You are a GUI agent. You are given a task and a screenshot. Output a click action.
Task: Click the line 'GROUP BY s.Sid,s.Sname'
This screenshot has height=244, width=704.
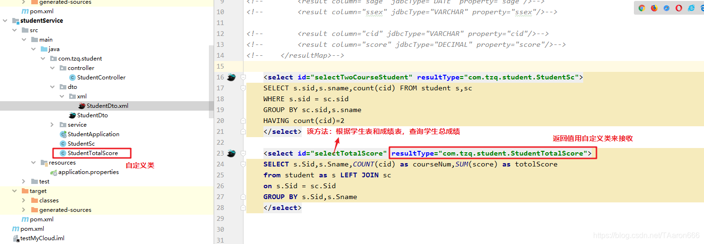(x=310, y=197)
